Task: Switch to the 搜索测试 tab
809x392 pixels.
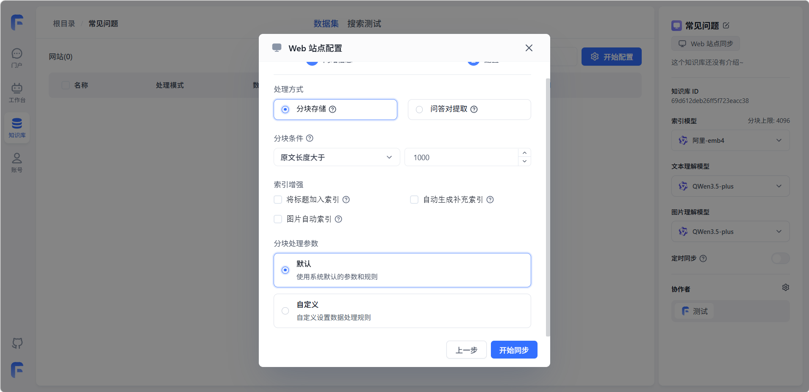Action: click(x=364, y=24)
